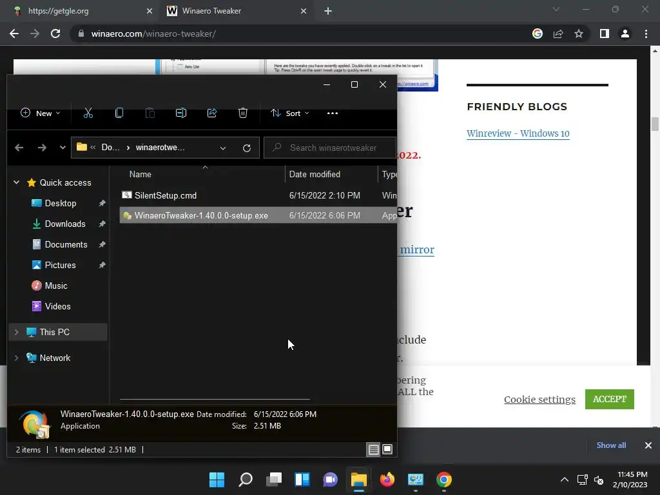Open Documents in Quick access

point(66,244)
